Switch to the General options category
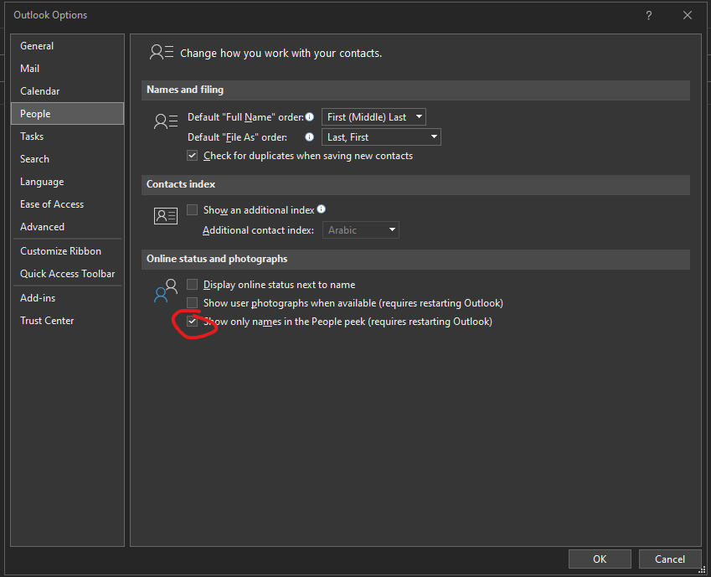The height and width of the screenshot is (577, 711). (x=67, y=46)
